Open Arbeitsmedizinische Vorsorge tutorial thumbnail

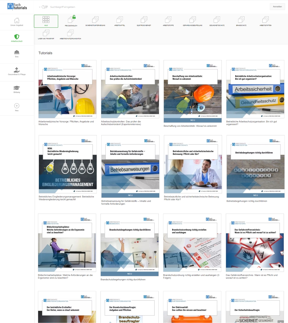(x=67, y=89)
